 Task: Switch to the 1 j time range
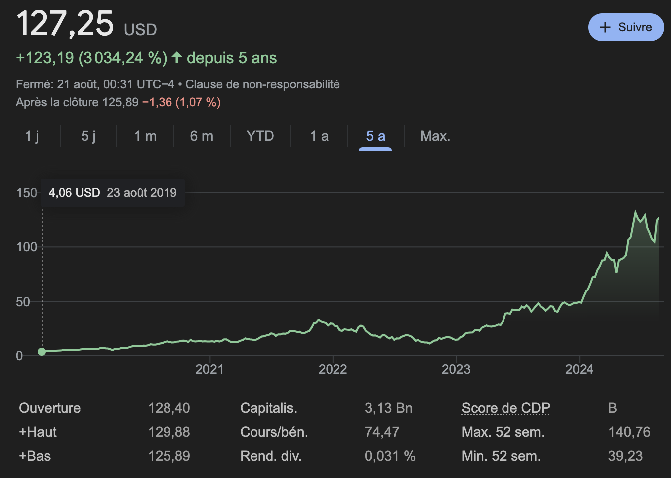point(32,136)
